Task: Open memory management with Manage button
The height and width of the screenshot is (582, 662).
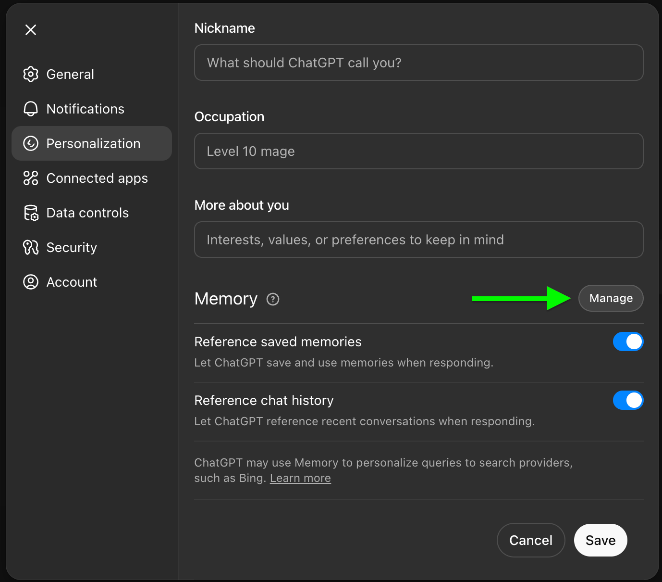Action: (x=611, y=298)
